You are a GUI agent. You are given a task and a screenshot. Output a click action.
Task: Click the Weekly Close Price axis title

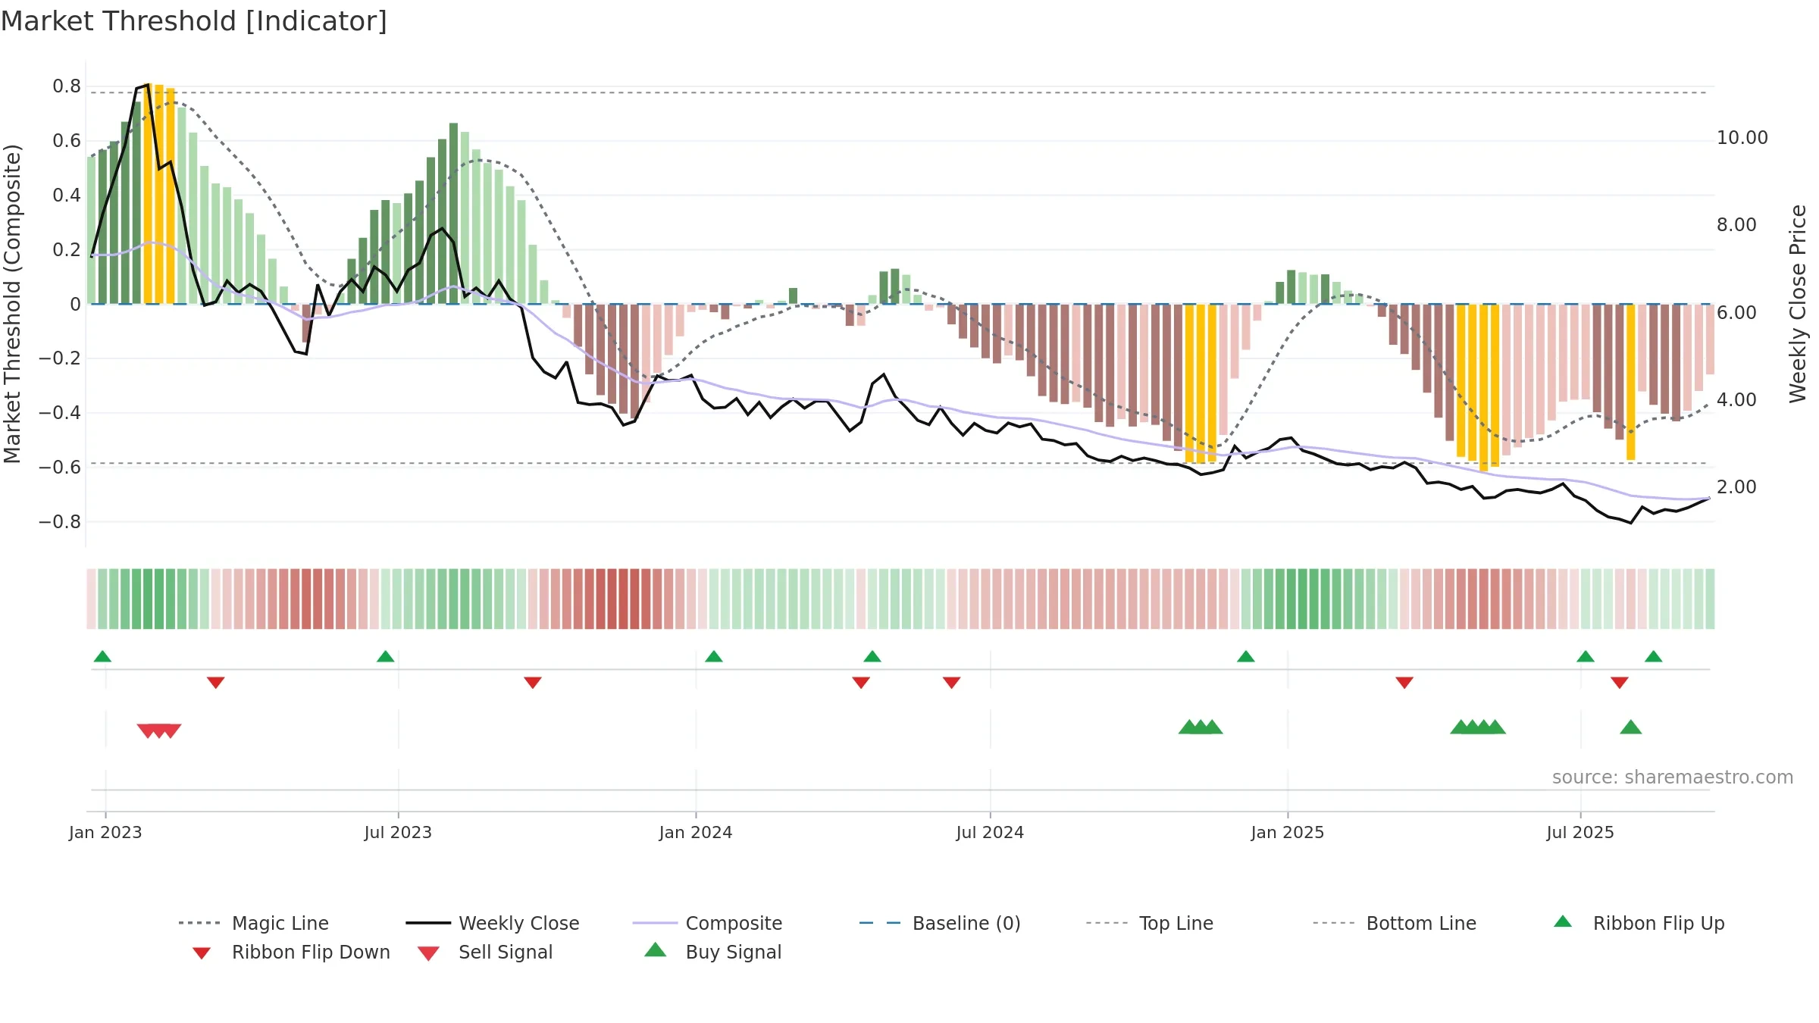(1797, 304)
